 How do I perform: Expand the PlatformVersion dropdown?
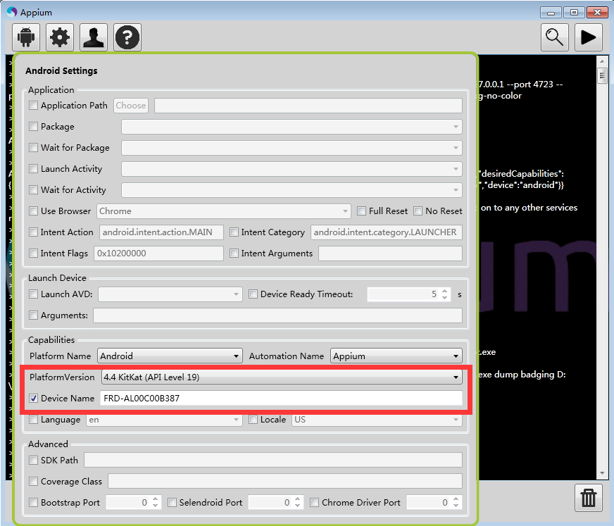[282, 377]
